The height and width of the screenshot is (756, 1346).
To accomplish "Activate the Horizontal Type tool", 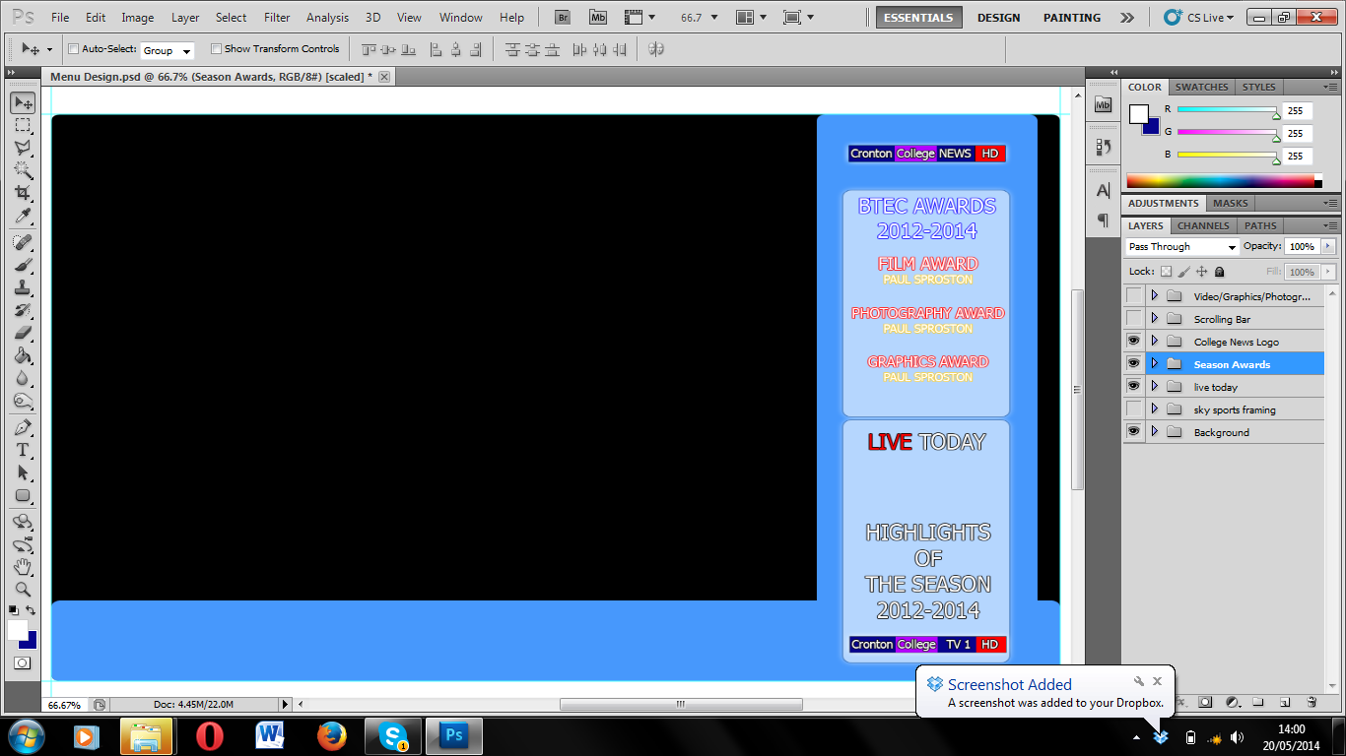I will pyautogui.click(x=22, y=448).
